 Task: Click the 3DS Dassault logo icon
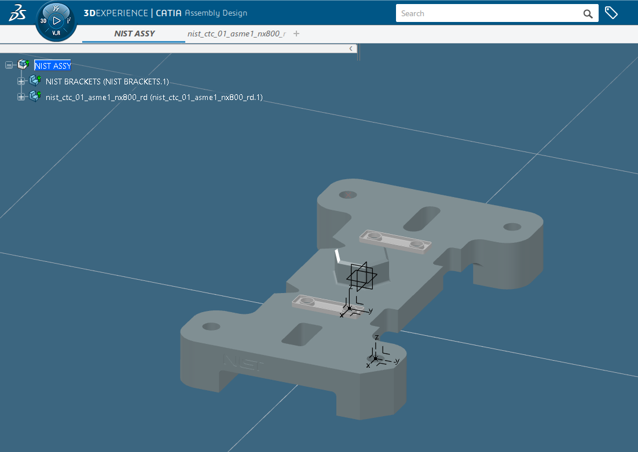click(17, 13)
